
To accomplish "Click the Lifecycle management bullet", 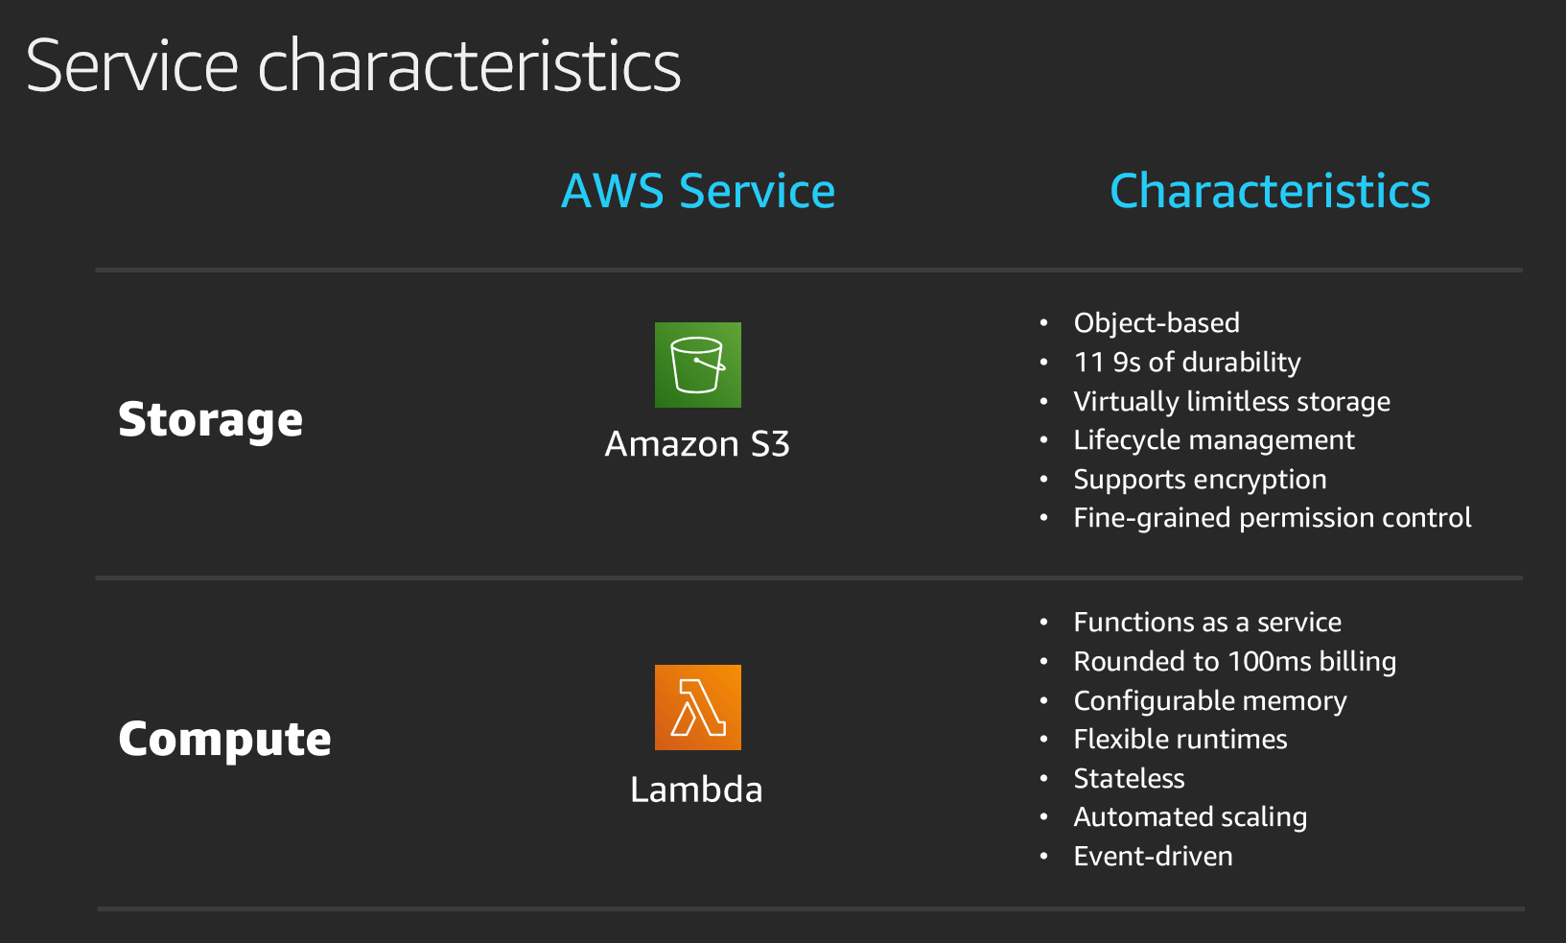I will coord(1214,440).
